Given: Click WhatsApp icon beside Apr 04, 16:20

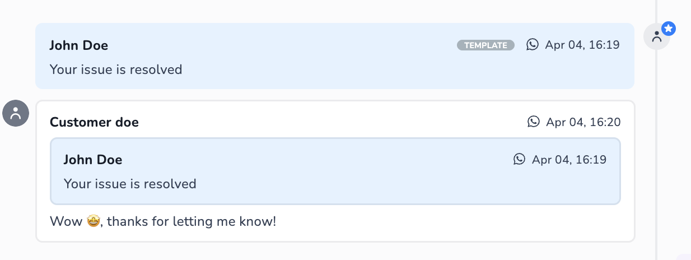Looking at the screenshot, I should [534, 122].
